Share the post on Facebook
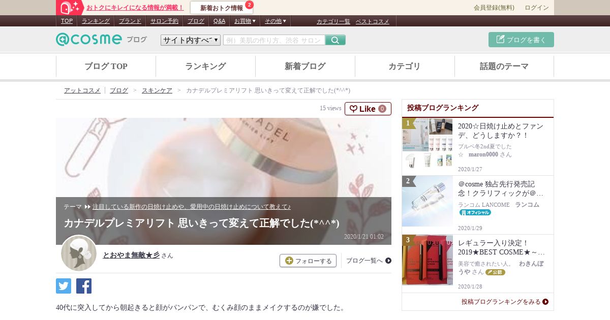Screen dimensions: 610x320 (x=84, y=286)
